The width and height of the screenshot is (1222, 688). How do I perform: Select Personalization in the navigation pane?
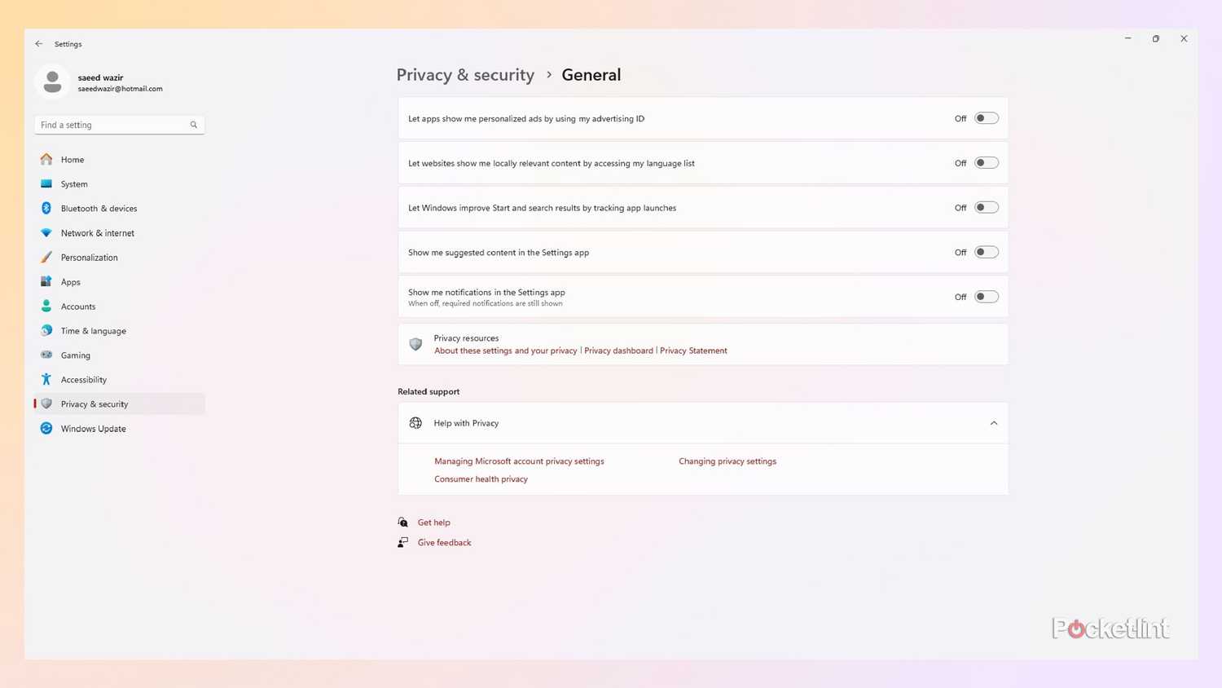point(89,257)
